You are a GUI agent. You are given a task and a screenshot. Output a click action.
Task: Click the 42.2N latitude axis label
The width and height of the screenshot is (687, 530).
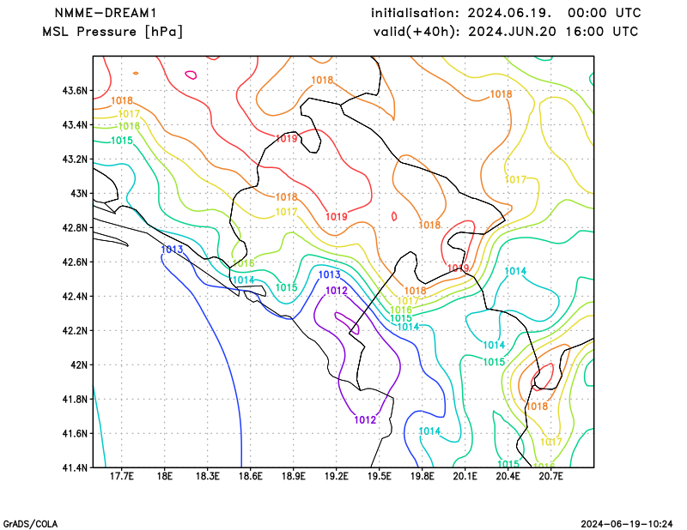tap(75, 330)
